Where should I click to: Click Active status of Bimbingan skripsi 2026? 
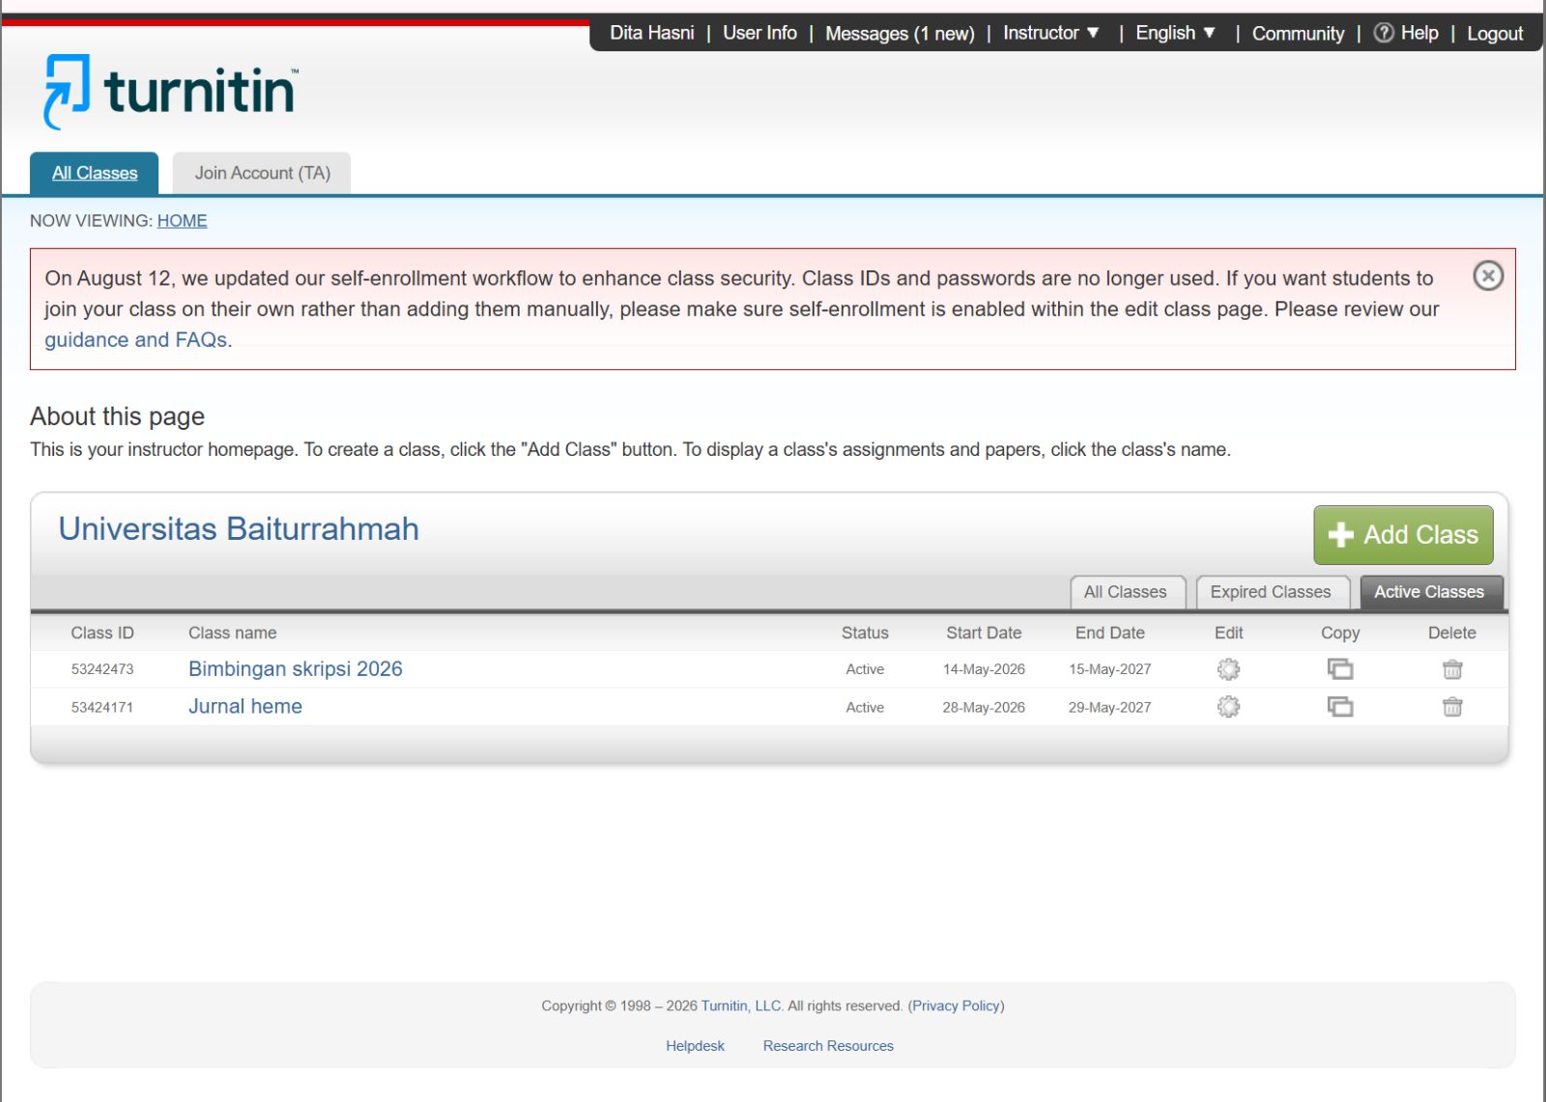(x=865, y=669)
